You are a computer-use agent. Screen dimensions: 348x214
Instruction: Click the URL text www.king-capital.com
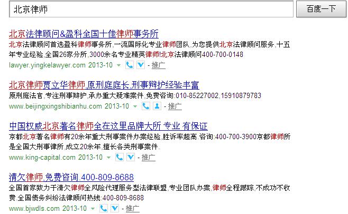(x=42, y=158)
